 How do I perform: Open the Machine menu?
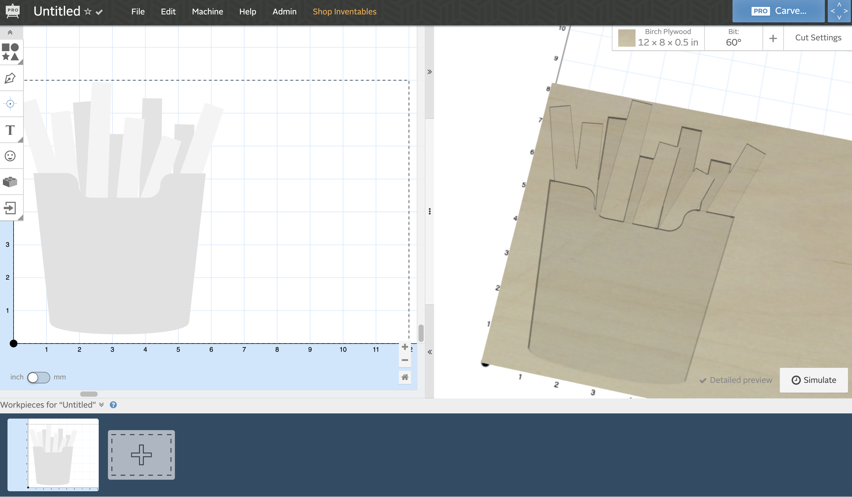208,12
